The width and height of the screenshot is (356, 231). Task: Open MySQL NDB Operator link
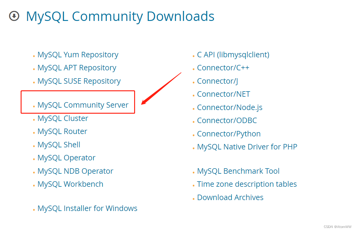click(x=75, y=171)
